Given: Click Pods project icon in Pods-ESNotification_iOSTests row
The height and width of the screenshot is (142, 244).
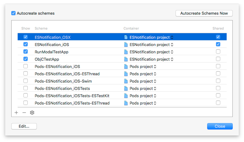Looking at the screenshot, I should (x=126, y=88).
